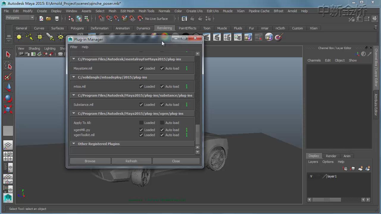This screenshot has height=214, width=381.
Task: Toggle layer1 visibility V box
Action: click(x=311, y=176)
